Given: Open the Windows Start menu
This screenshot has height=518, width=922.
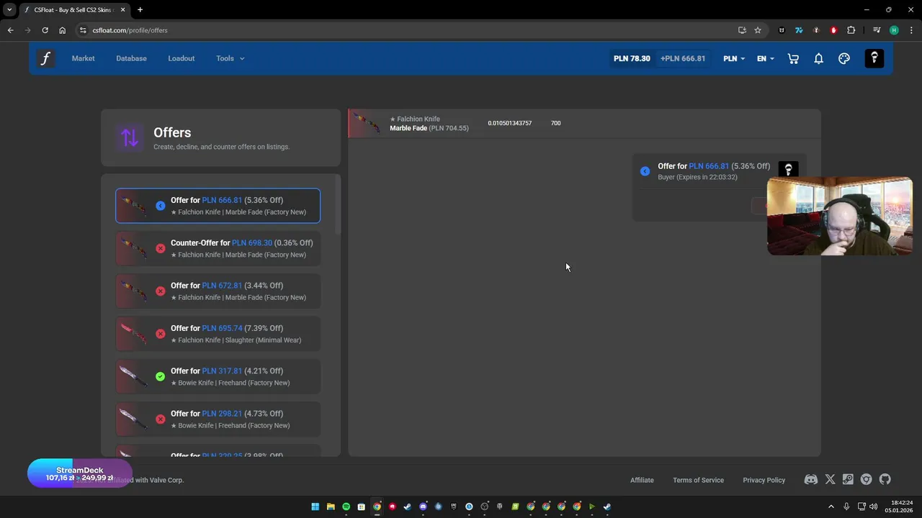Looking at the screenshot, I should point(315,506).
